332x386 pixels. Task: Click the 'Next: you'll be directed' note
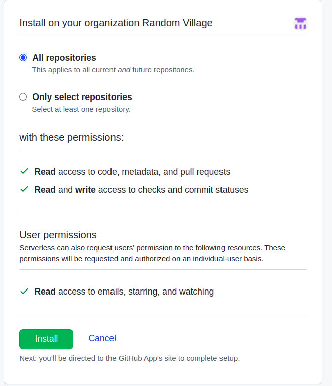(129, 358)
